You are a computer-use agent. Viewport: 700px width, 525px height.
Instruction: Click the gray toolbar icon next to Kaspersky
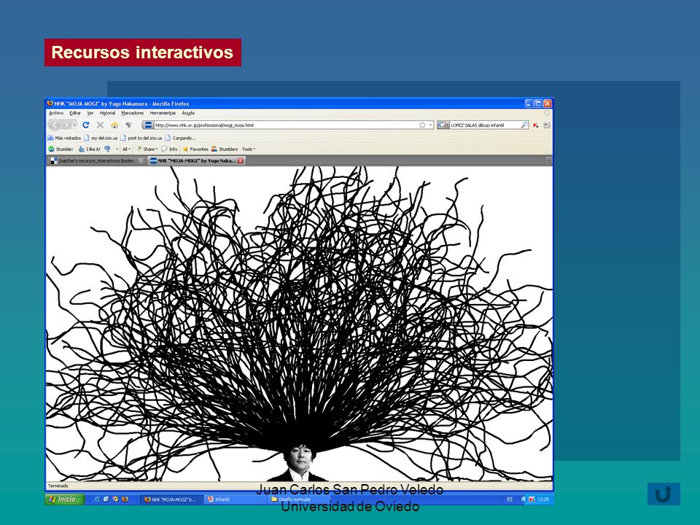click(x=547, y=125)
